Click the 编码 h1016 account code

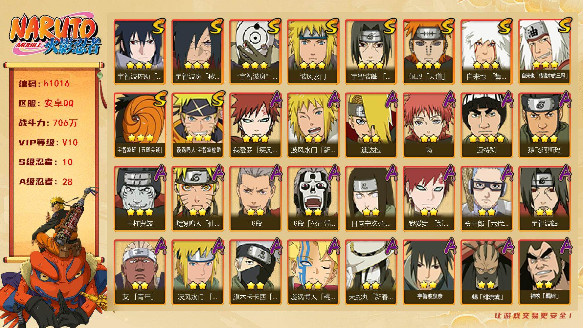(x=44, y=83)
